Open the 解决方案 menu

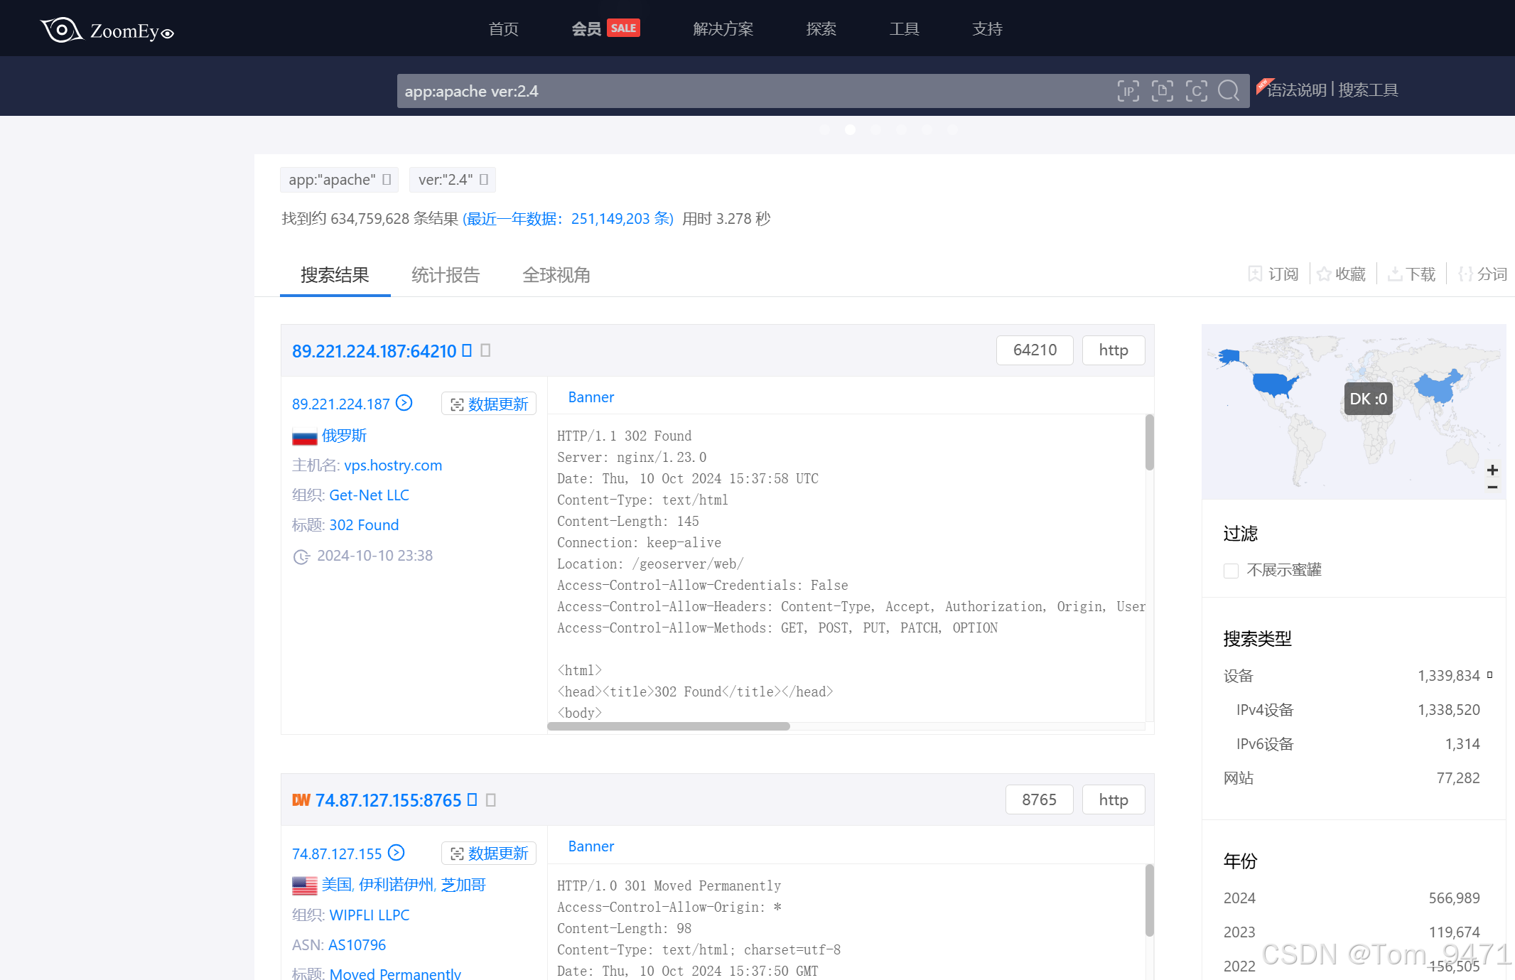click(723, 29)
